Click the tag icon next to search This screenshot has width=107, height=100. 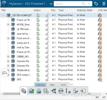click(x=96, y=4)
